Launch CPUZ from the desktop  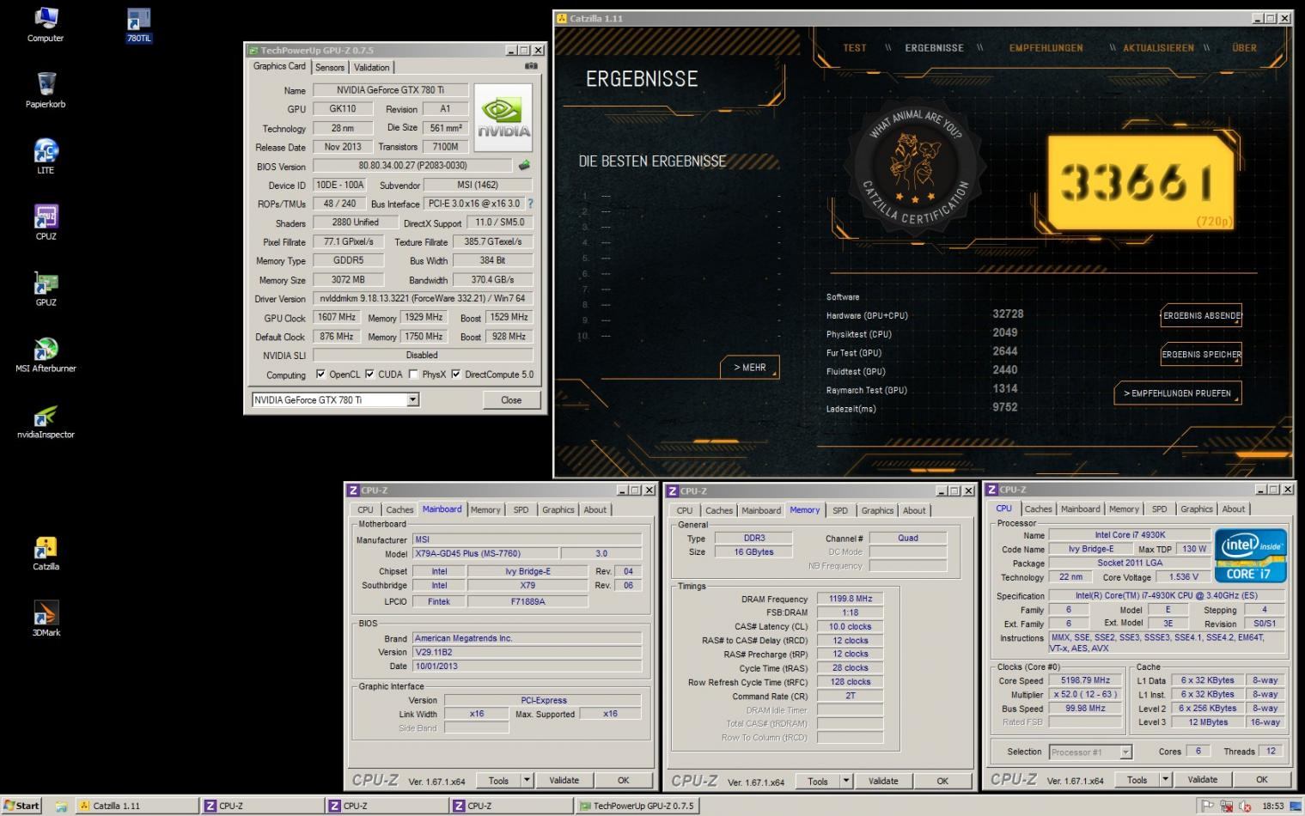click(46, 222)
